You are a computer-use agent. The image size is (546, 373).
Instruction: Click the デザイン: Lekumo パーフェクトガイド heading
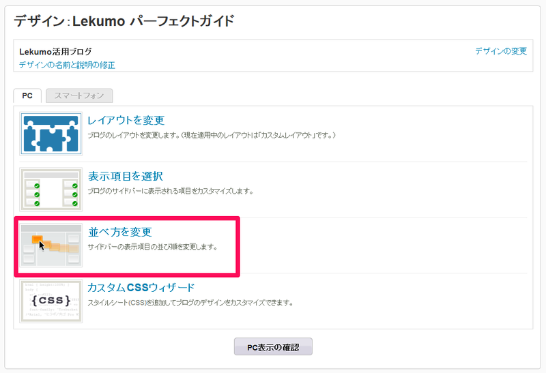124,21
